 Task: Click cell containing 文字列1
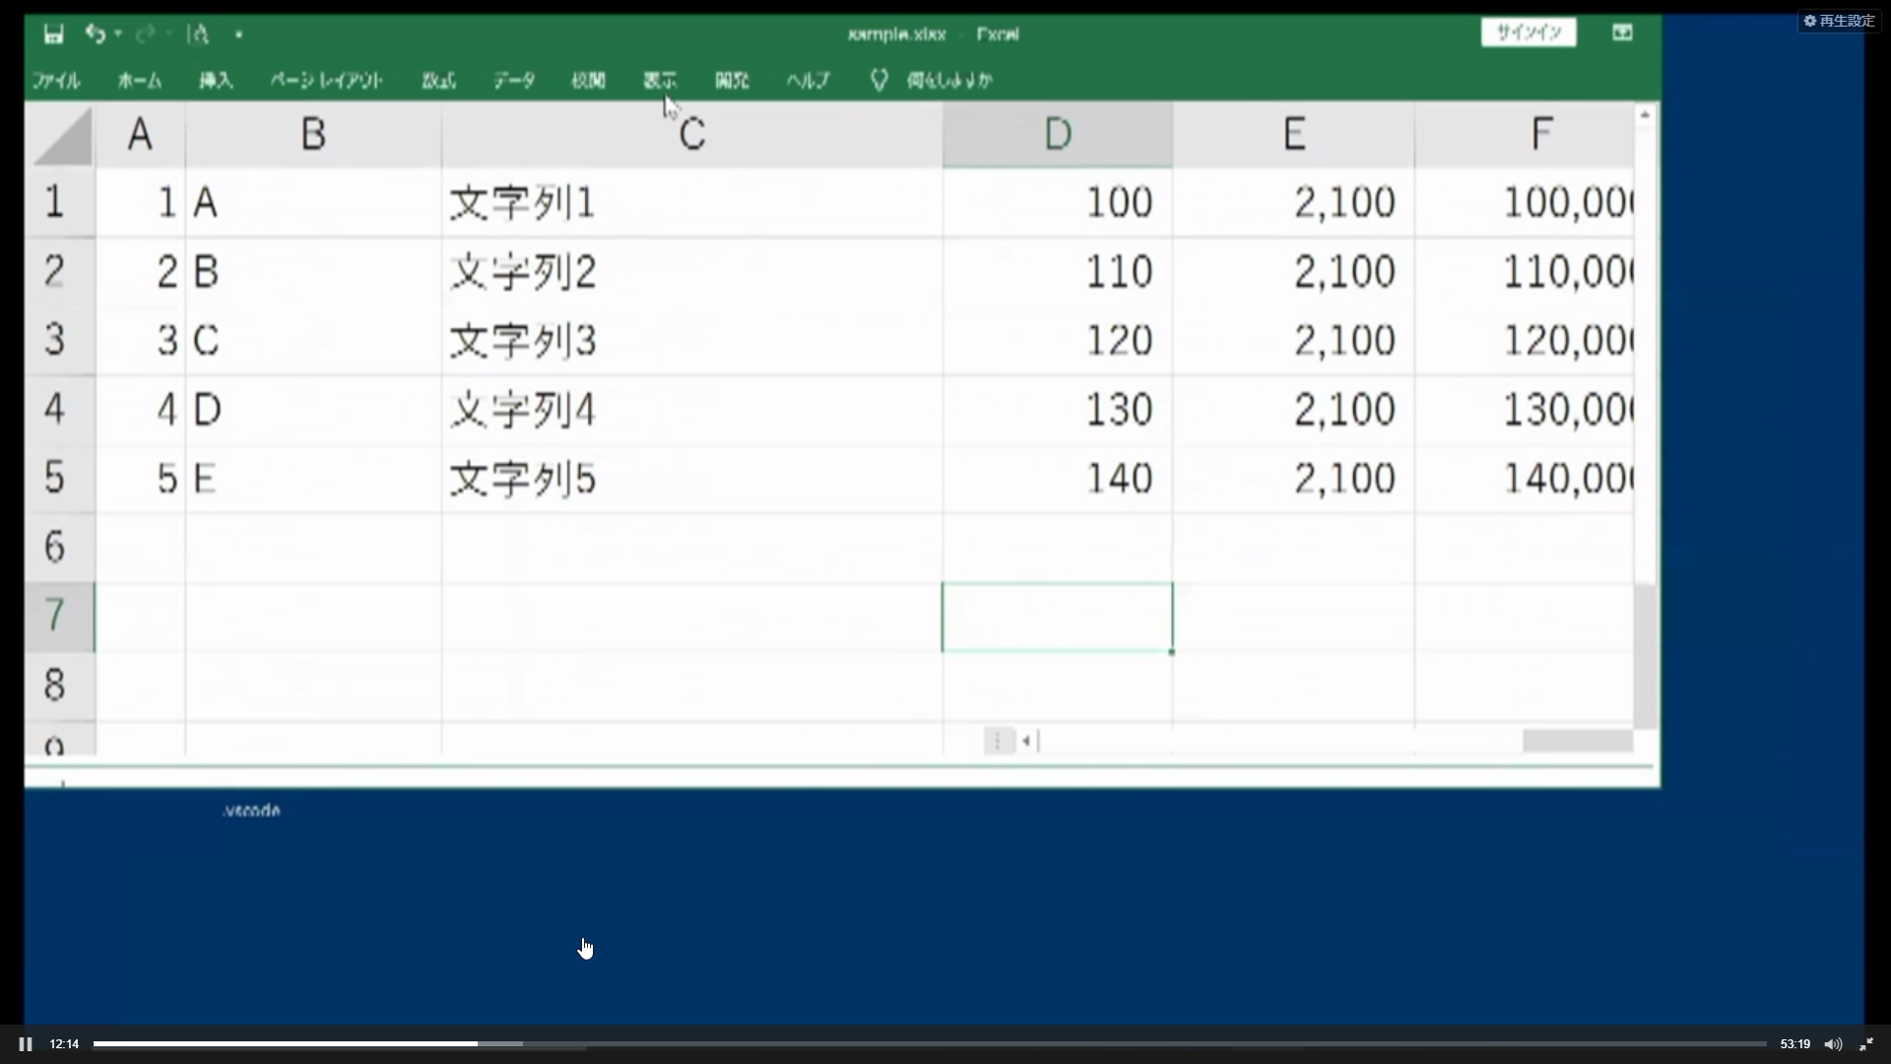(x=691, y=202)
